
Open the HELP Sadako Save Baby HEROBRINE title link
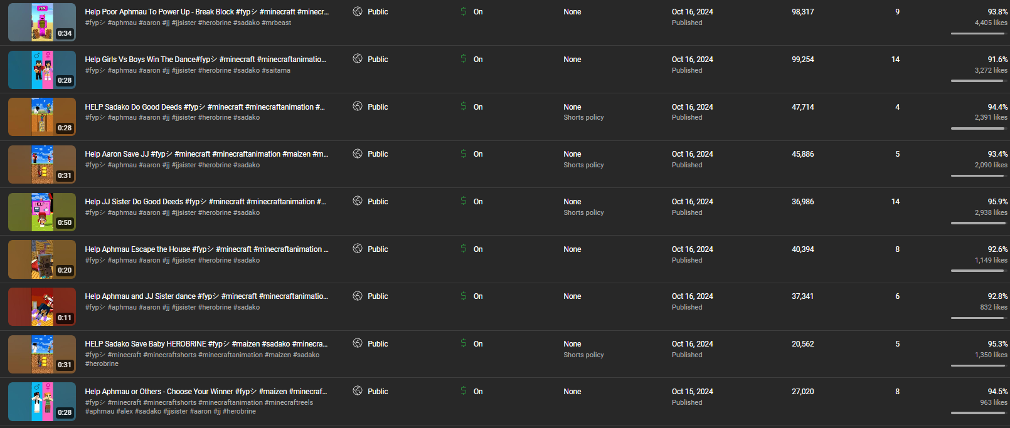[206, 344]
